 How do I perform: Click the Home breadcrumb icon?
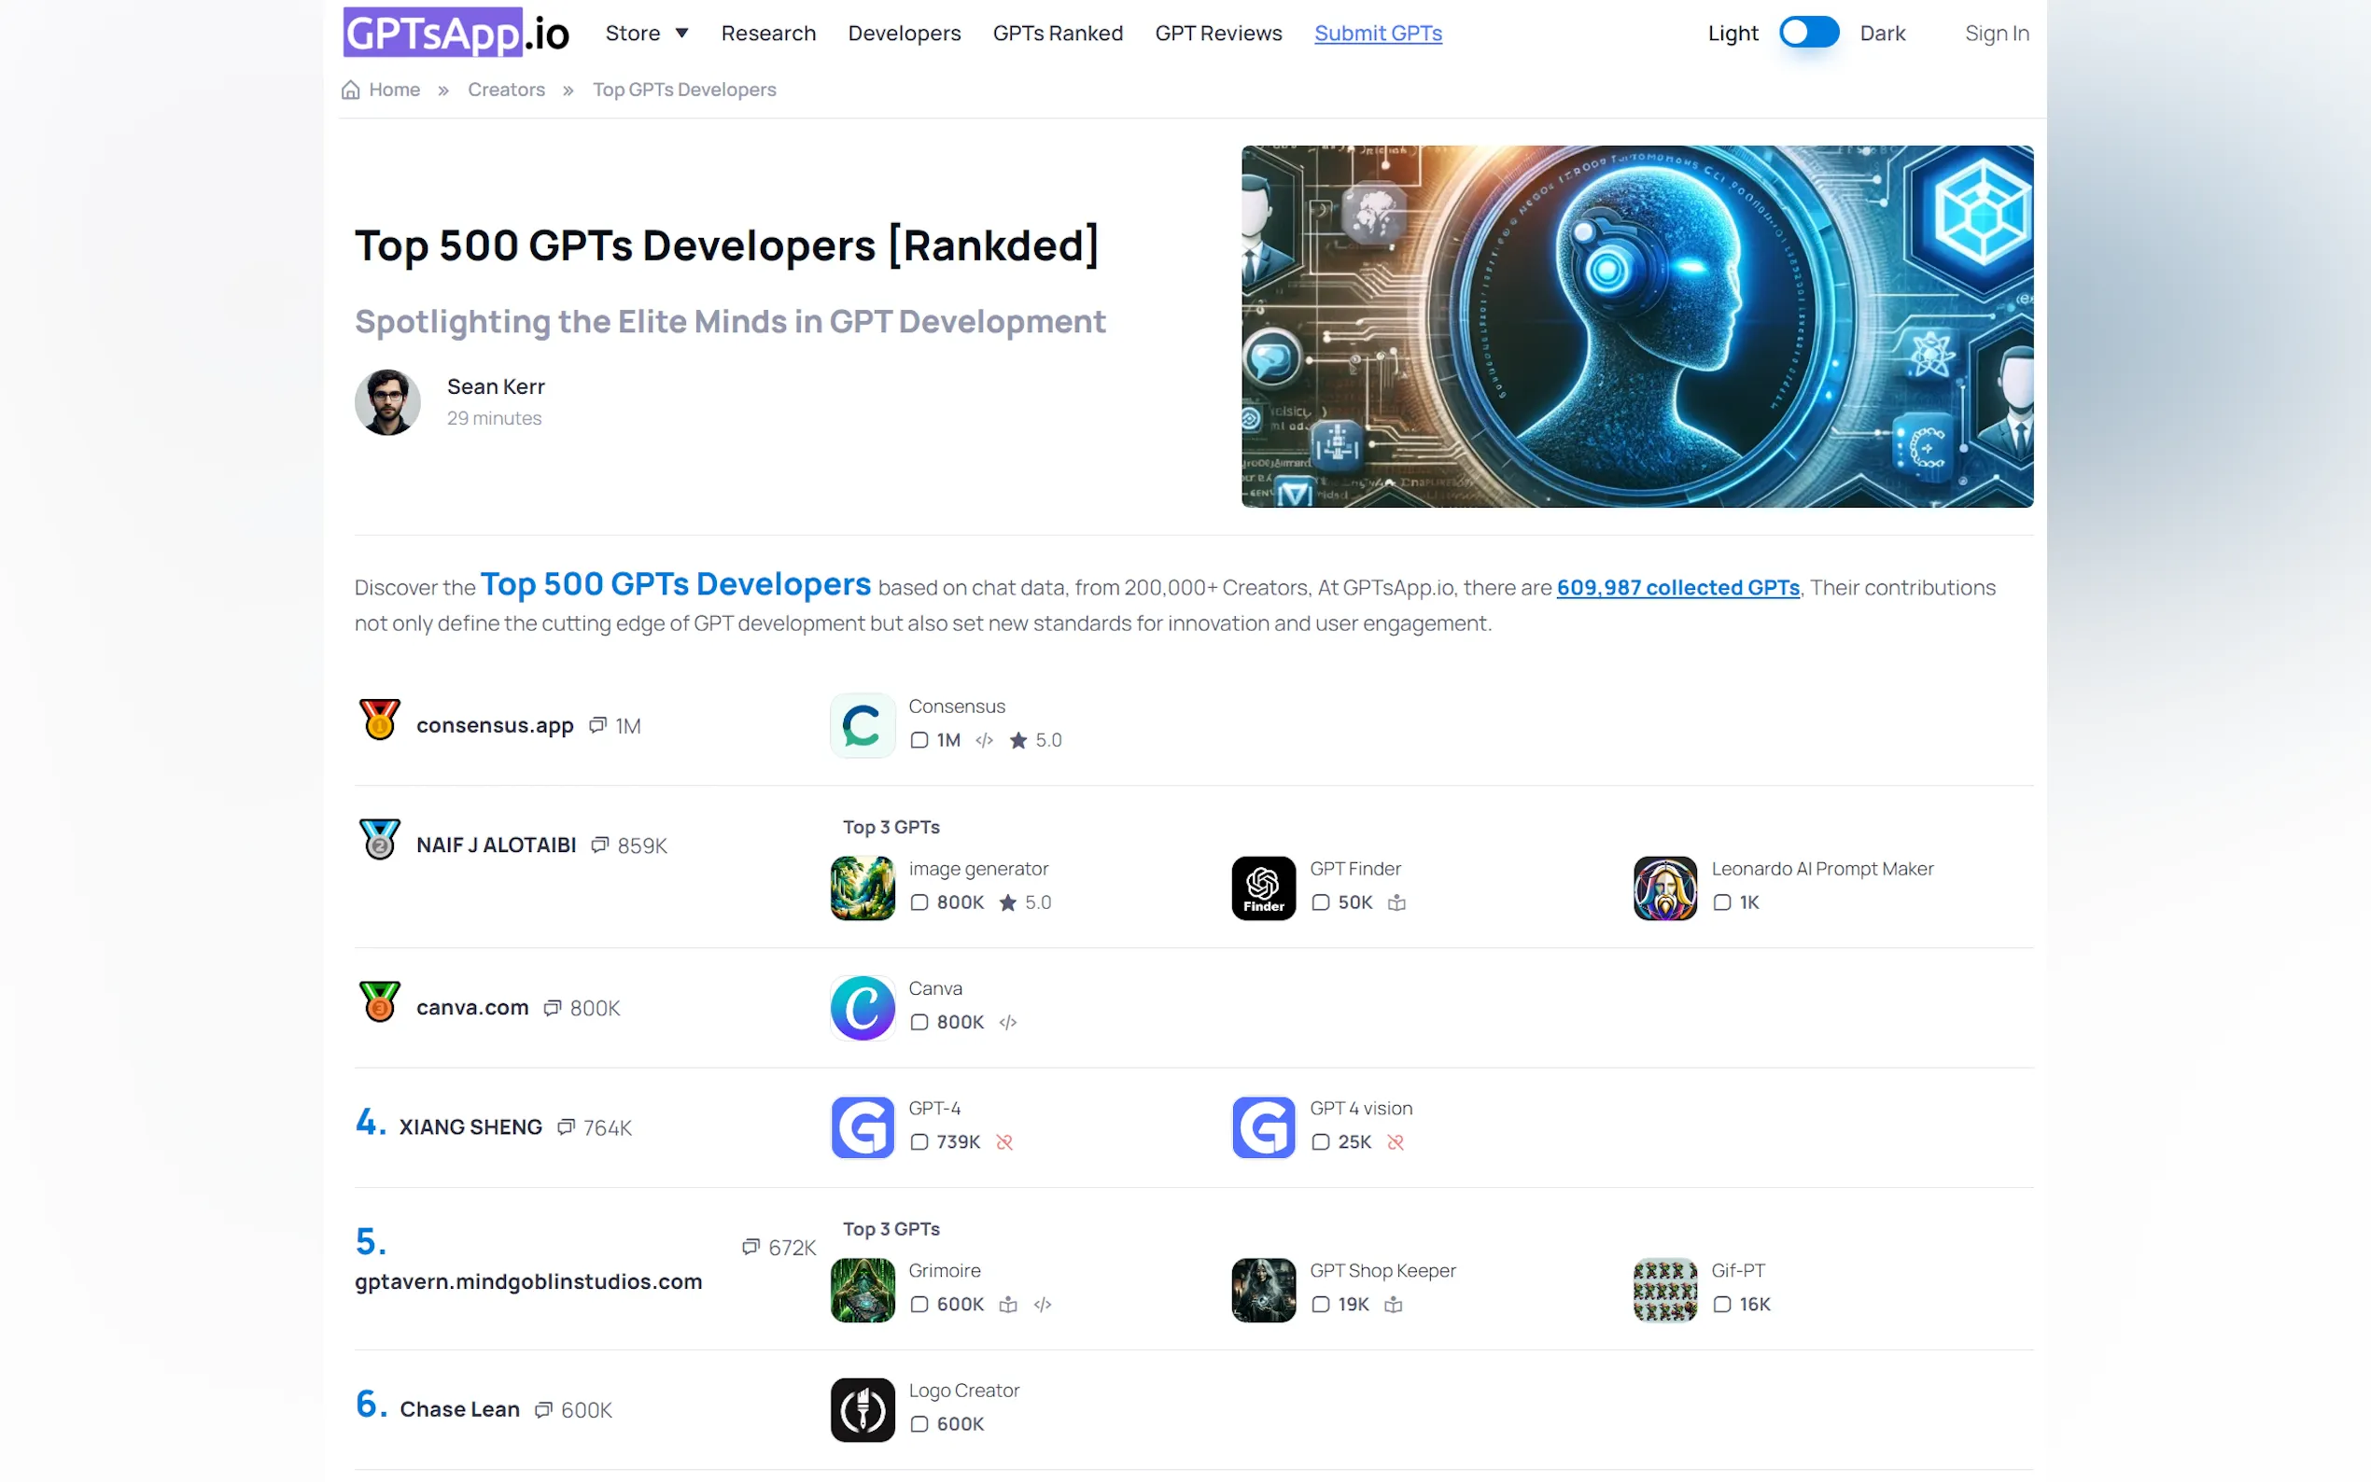click(x=350, y=91)
